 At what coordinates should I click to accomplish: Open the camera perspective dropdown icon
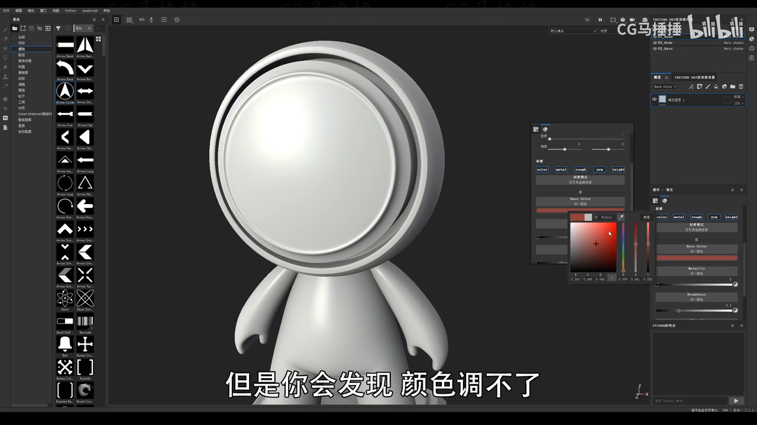tap(613, 19)
